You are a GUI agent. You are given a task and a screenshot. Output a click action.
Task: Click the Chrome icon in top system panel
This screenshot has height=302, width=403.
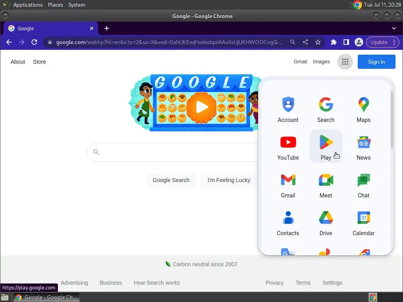357,5
